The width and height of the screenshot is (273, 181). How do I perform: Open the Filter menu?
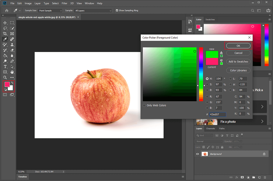tap(64, 3)
